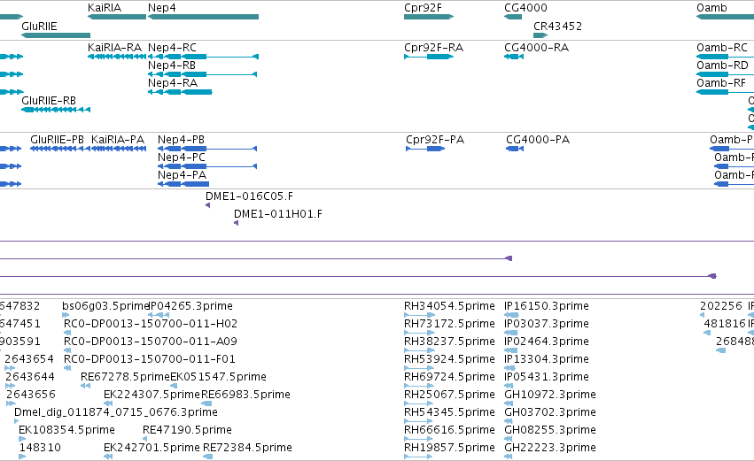Select the Cpr92F-PA protein feature
The width and height of the screenshot is (754, 461).
(x=425, y=149)
